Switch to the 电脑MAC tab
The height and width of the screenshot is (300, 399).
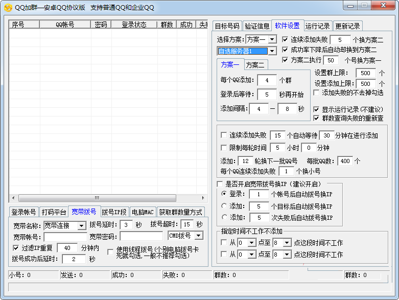pyautogui.click(x=143, y=212)
